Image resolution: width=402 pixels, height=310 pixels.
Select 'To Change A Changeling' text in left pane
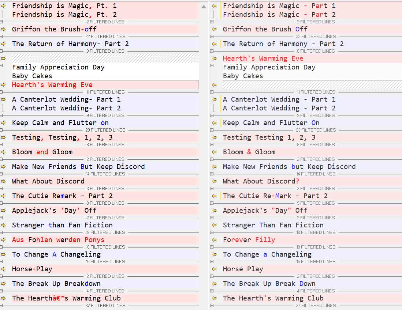56,254
